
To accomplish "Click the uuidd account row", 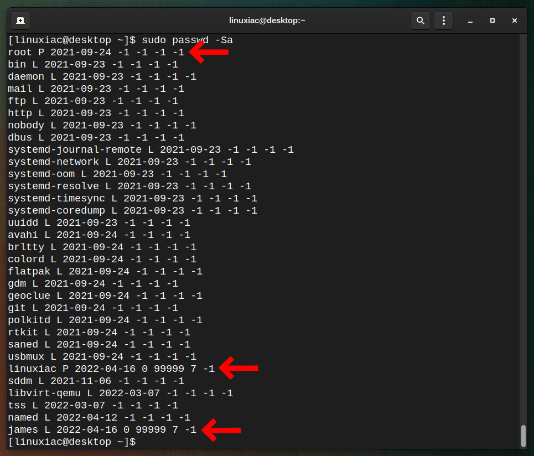I will [x=99, y=222].
